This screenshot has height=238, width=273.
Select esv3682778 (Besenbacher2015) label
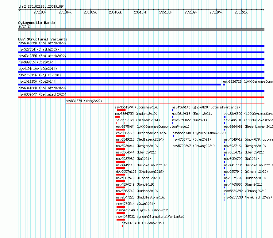[142, 133]
